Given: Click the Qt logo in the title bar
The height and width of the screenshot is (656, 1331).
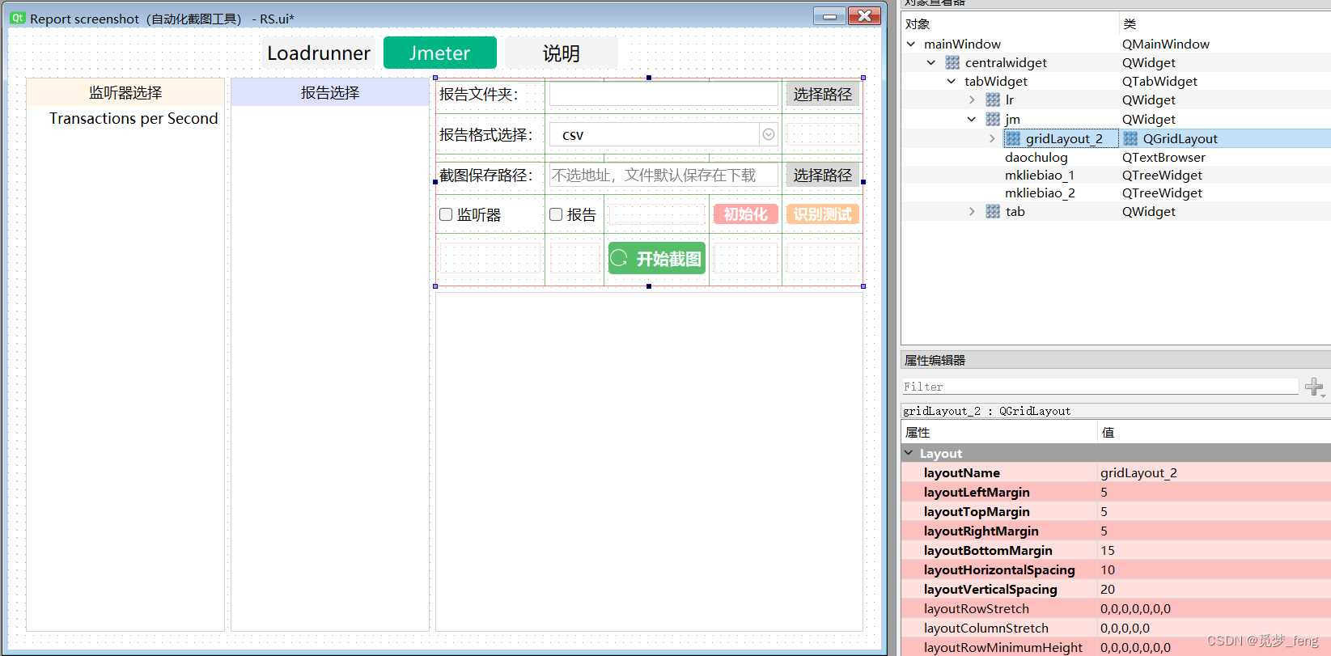Looking at the screenshot, I should tap(18, 18).
